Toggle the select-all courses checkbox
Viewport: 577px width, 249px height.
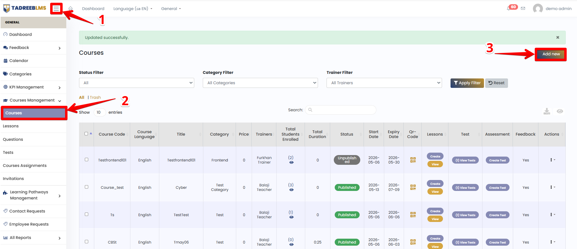click(x=86, y=134)
